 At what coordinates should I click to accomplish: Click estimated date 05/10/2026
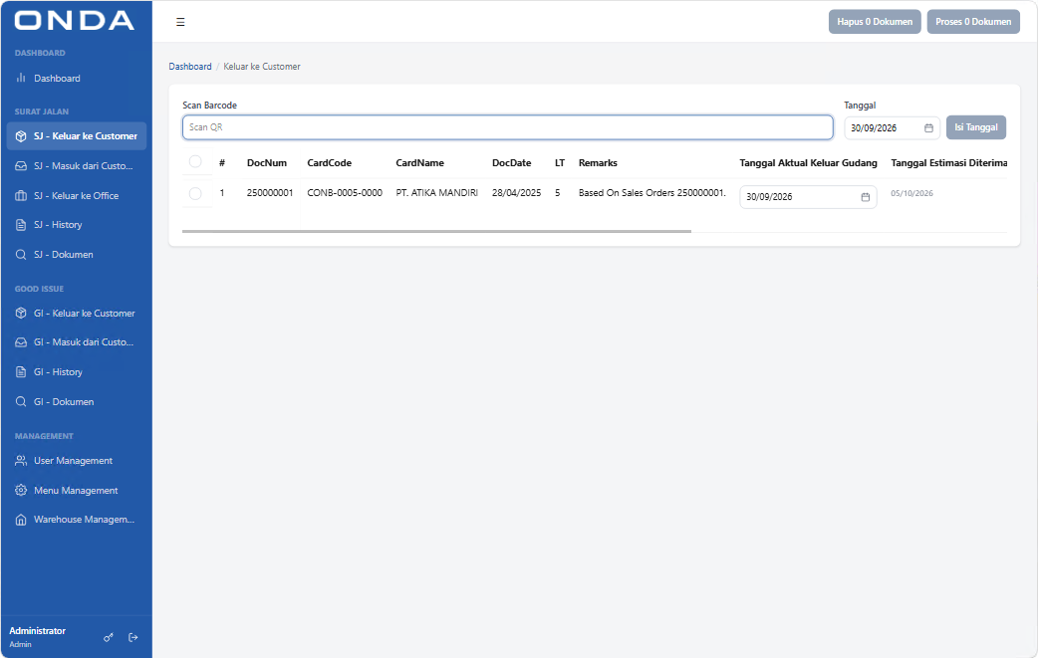pyautogui.click(x=911, y=194)
